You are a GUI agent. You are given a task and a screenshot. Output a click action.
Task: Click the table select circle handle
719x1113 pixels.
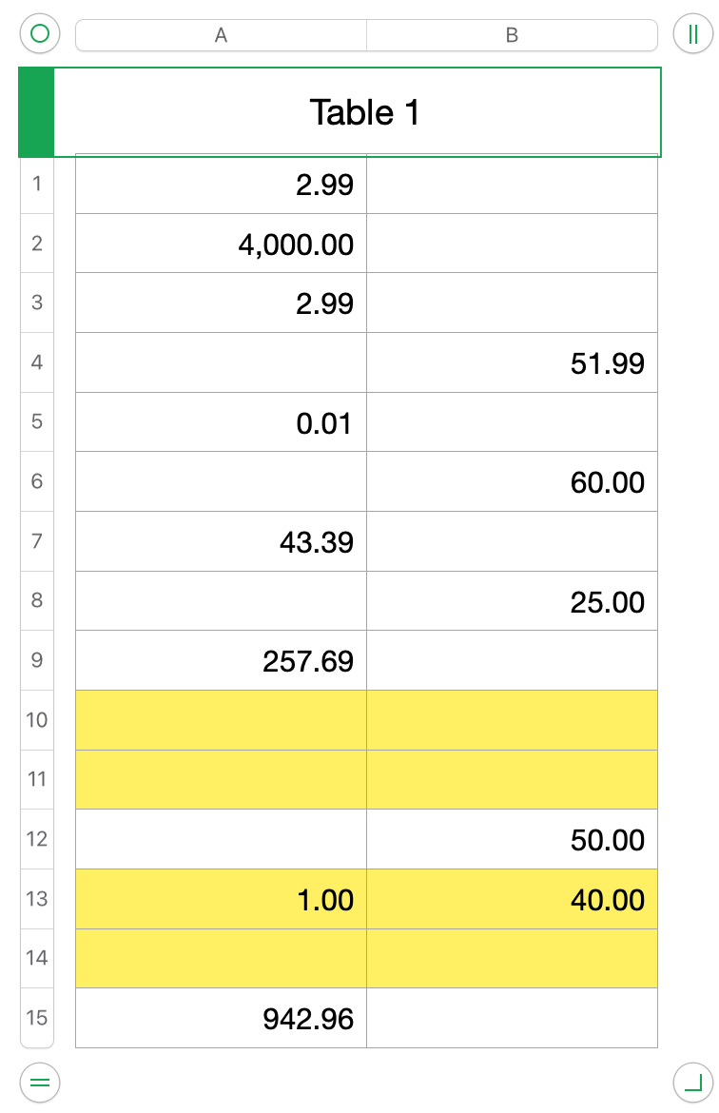(40, 34)
